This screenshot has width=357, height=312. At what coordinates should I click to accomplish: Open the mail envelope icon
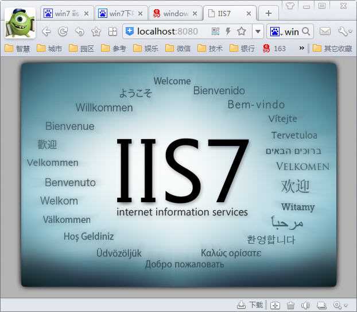pos(325,31)
